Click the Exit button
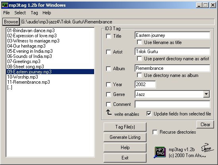 click(x=125, y=158)
